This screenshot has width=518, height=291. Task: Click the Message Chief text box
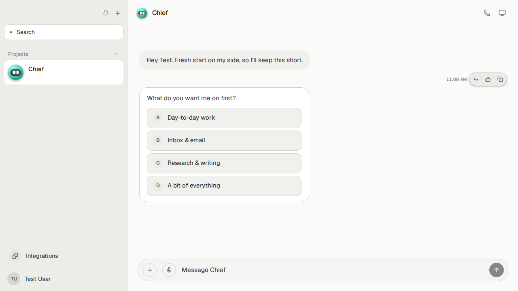tap(332, 270)
